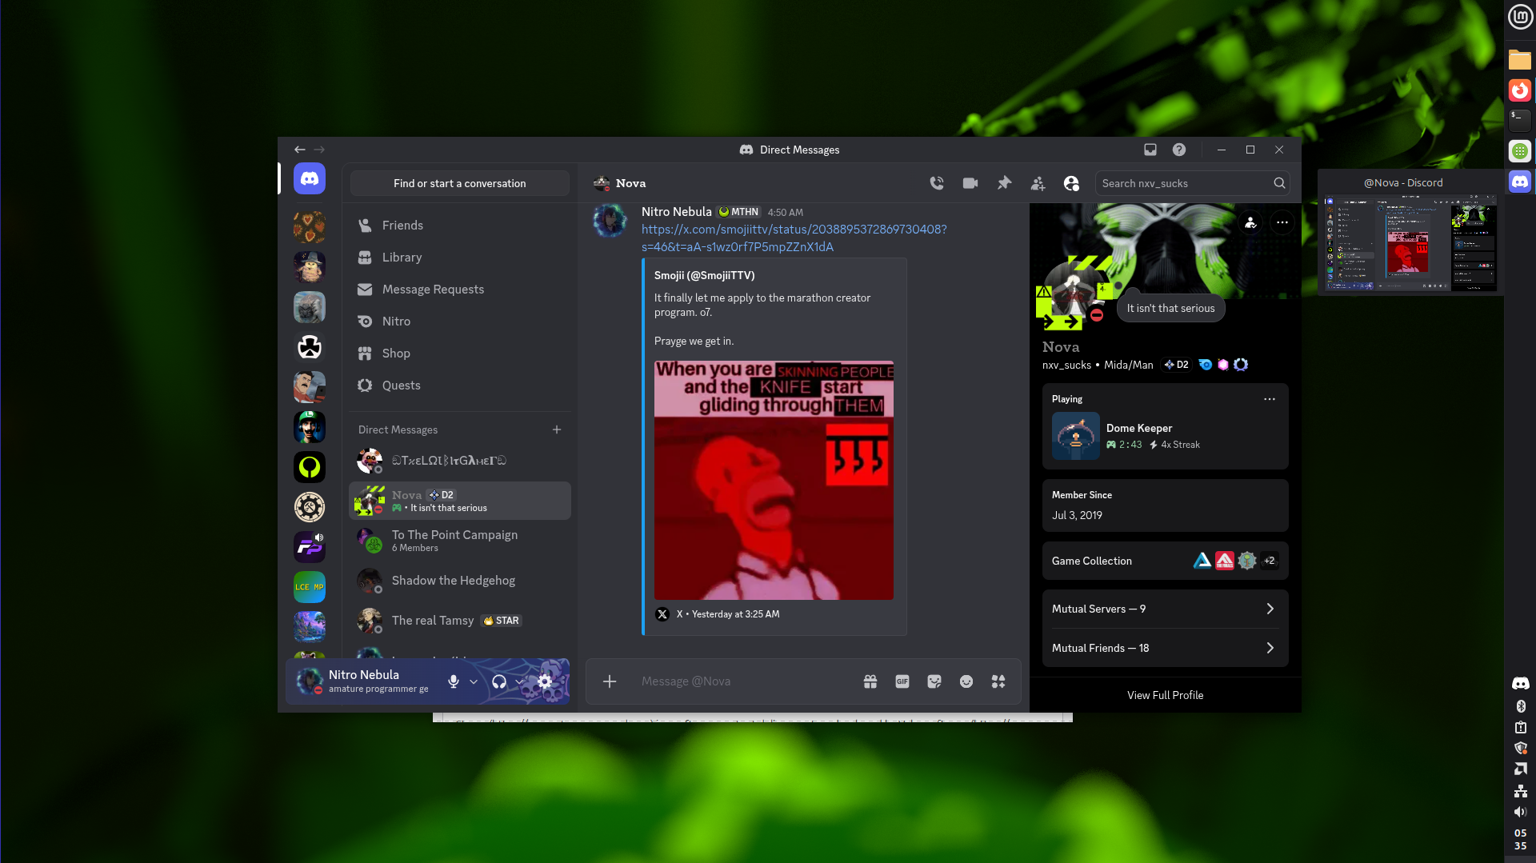This screenshot has height=863, width=1536.
Task: Open the sticker picker
Action: tap(934, 681)
